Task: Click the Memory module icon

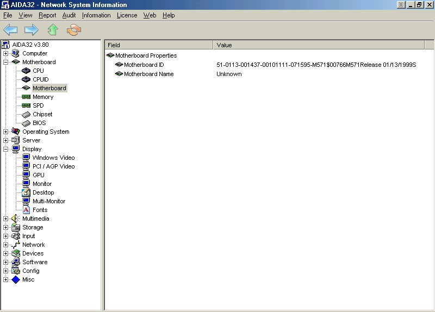Action: point(26,97)
